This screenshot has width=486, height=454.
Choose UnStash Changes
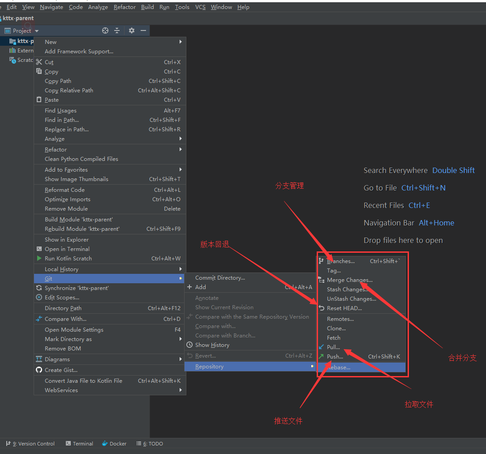pyautogui.click(x=361, y=298)
